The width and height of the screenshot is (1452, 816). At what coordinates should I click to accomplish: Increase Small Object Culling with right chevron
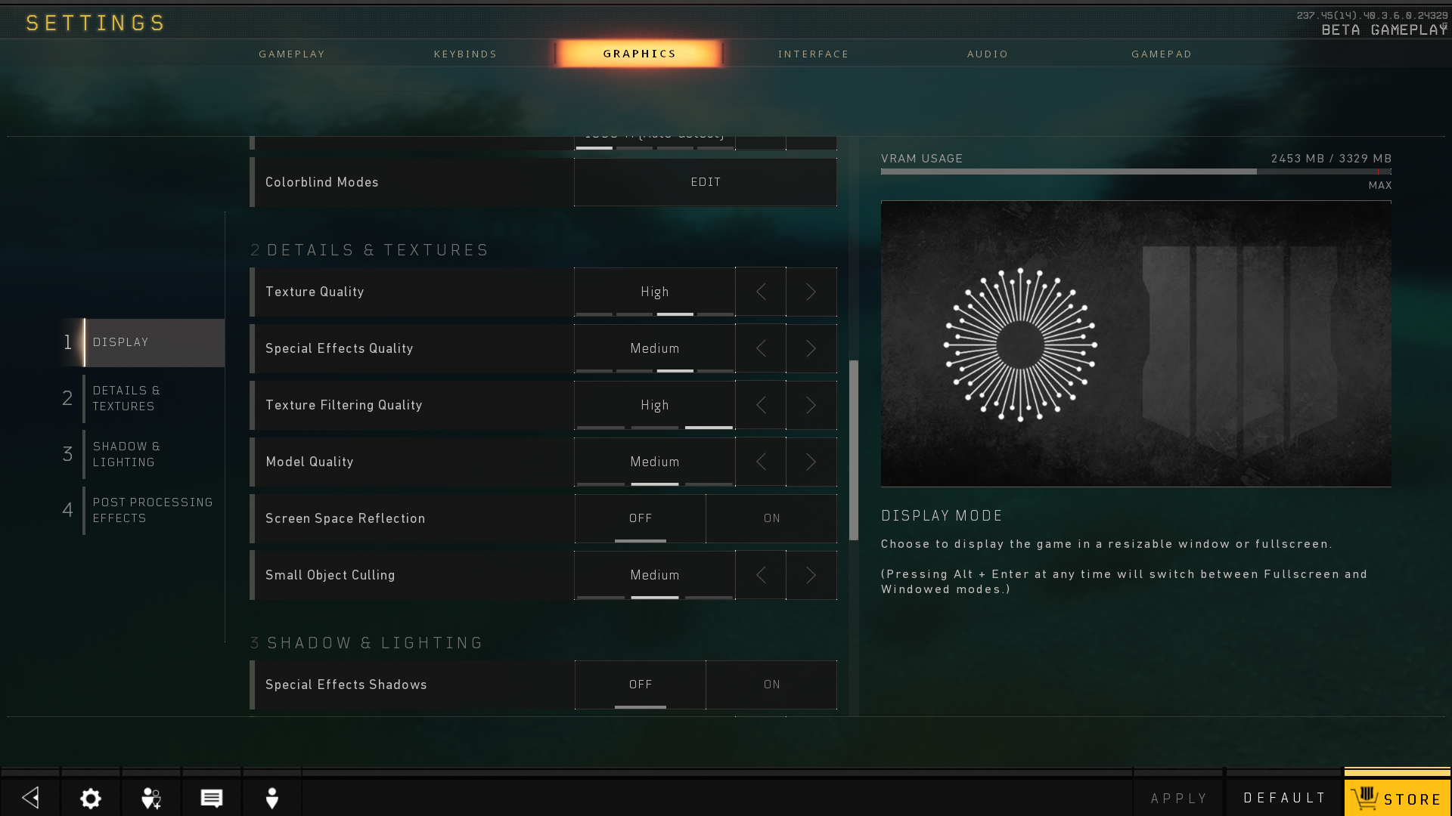coord(811,575)
